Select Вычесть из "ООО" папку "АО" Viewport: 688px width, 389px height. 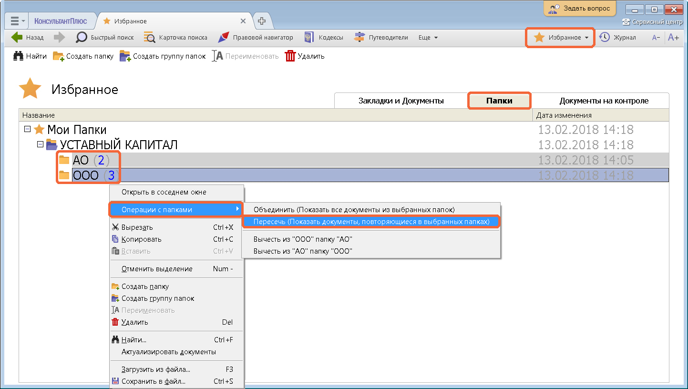click(371, 239)
